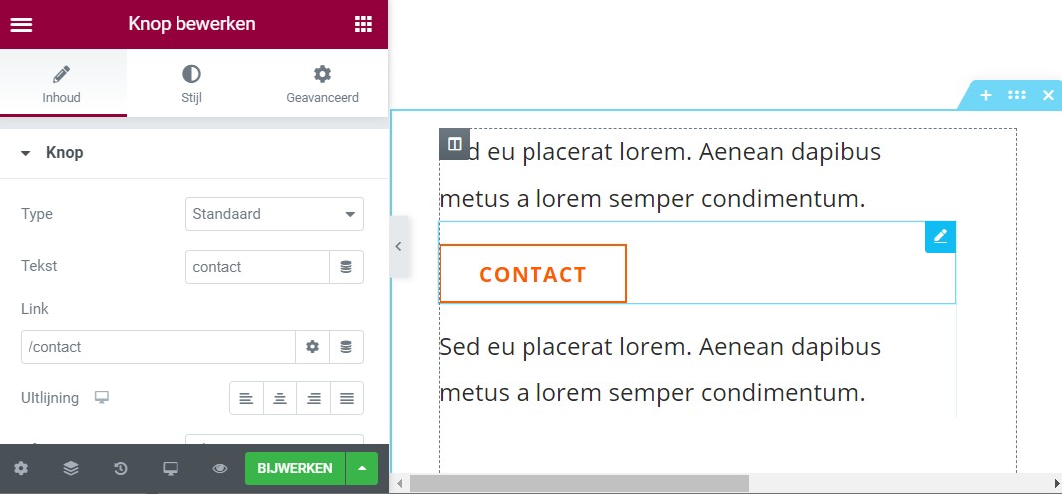Set alignment to center

[280, 398]
